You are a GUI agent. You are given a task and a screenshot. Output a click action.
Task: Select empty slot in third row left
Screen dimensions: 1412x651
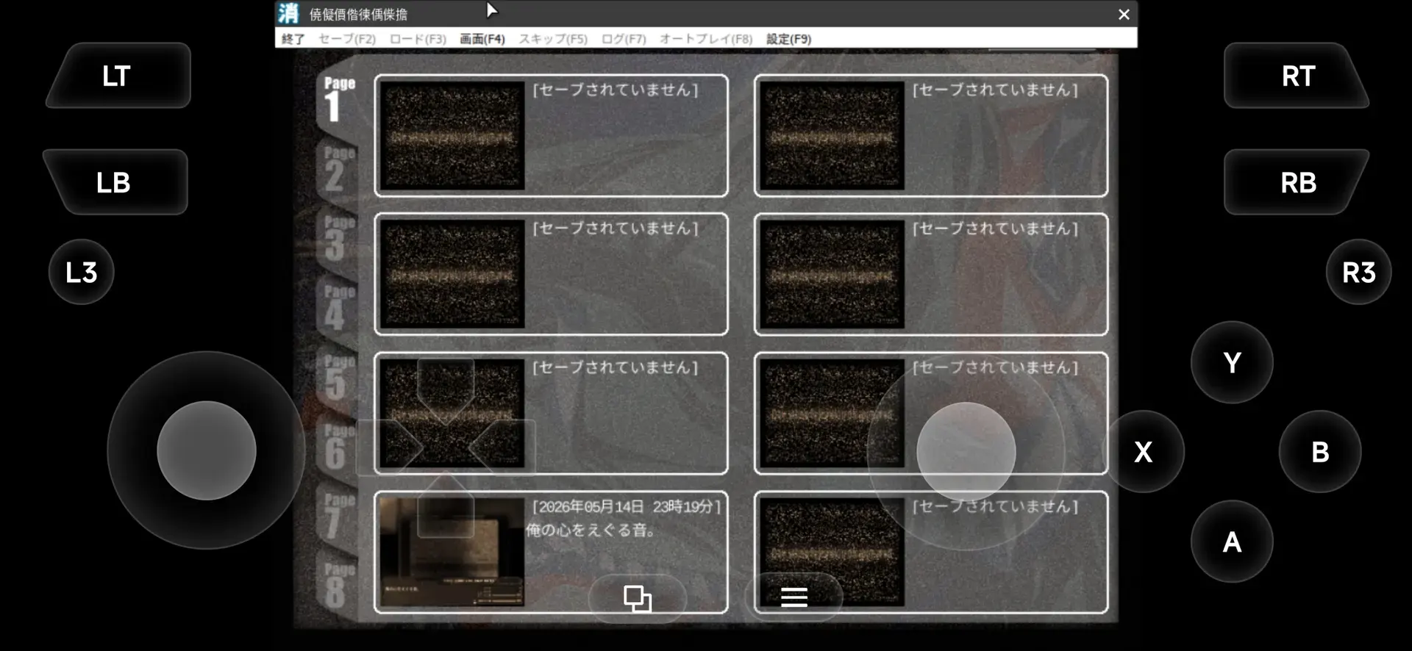point(551,413)
